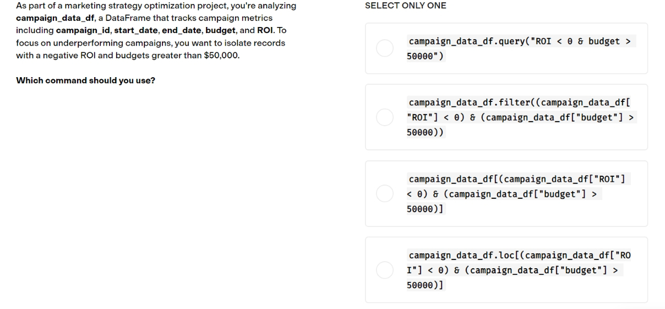Pick the radio for the plain bracket-indexing answer
Image resolution: width=665 pixels, height=309 pixels.
click(385, 193)
